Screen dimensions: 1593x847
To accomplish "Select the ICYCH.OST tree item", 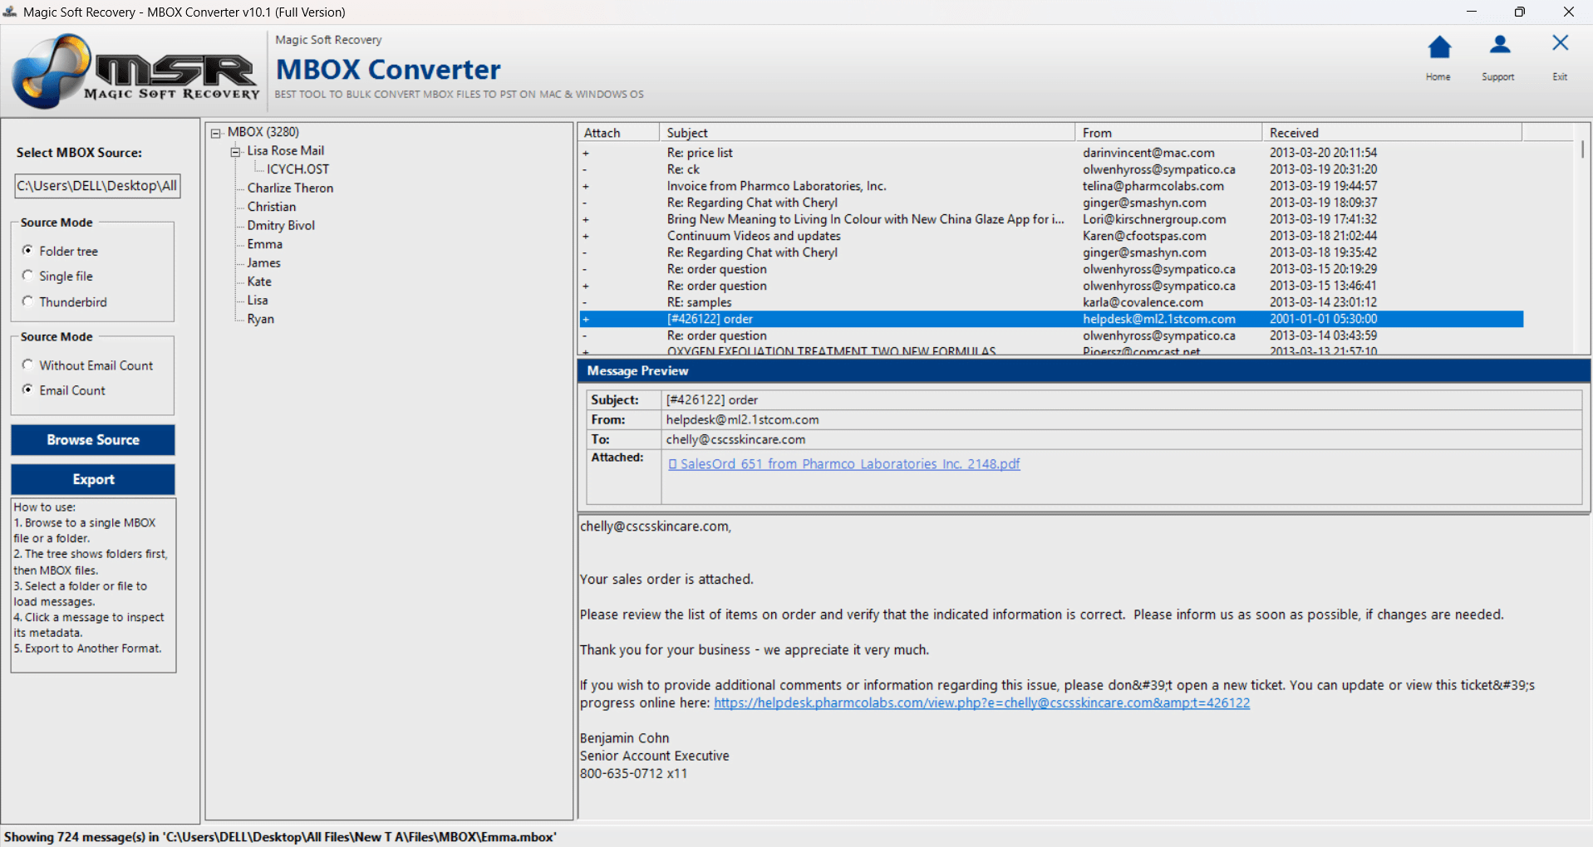I will point(297,169).
